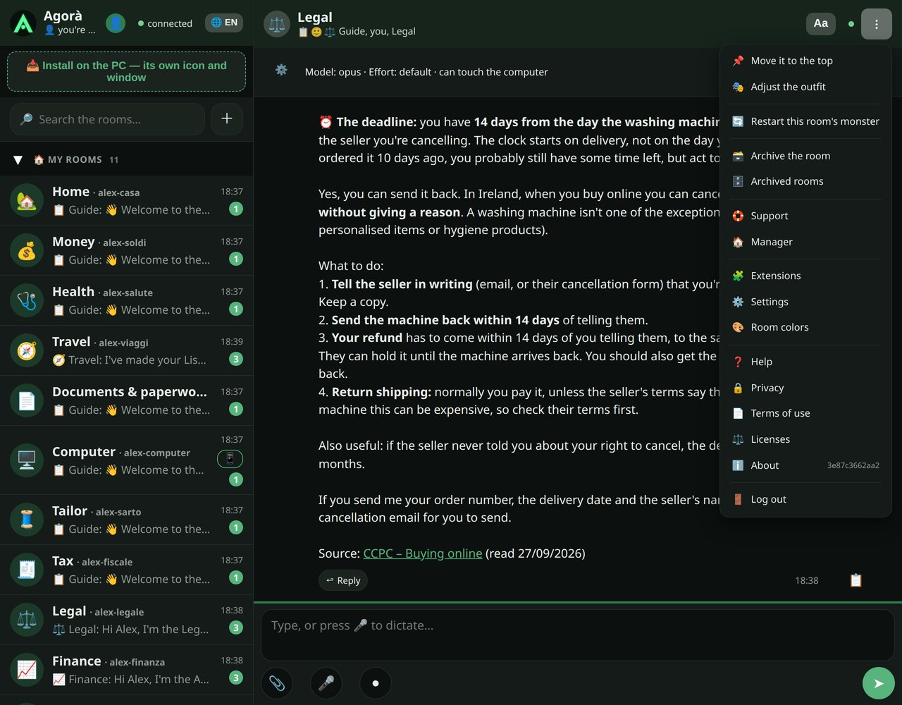Viewport: 902px width, 705px height.
Task: Open Settings from the menu
Action: 805,302
